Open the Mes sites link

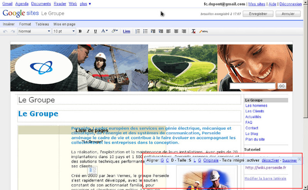257,4
